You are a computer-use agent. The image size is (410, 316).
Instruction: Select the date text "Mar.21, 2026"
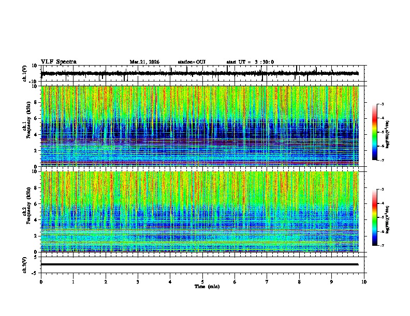[144, 62]
